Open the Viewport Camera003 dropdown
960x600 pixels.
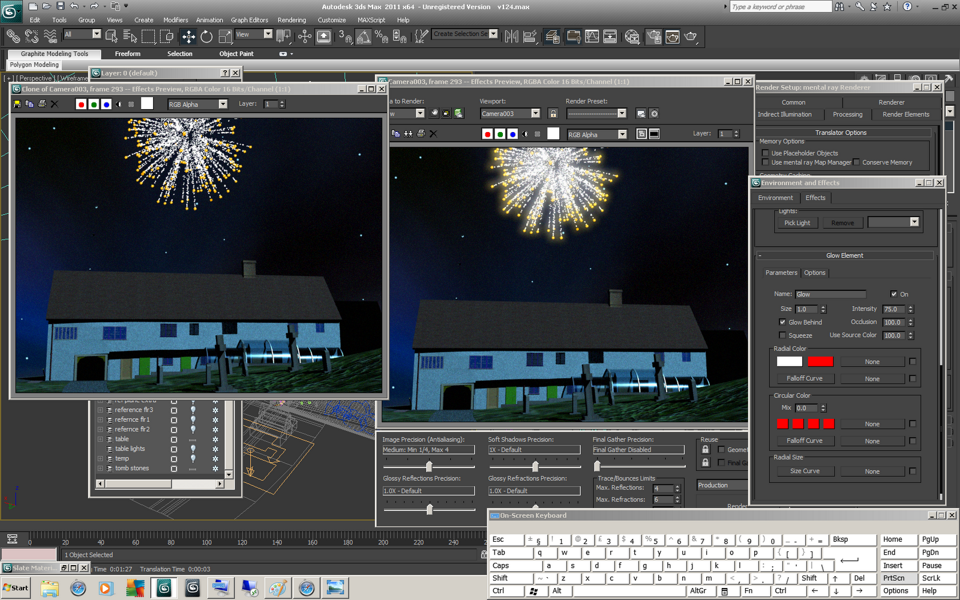511,113
